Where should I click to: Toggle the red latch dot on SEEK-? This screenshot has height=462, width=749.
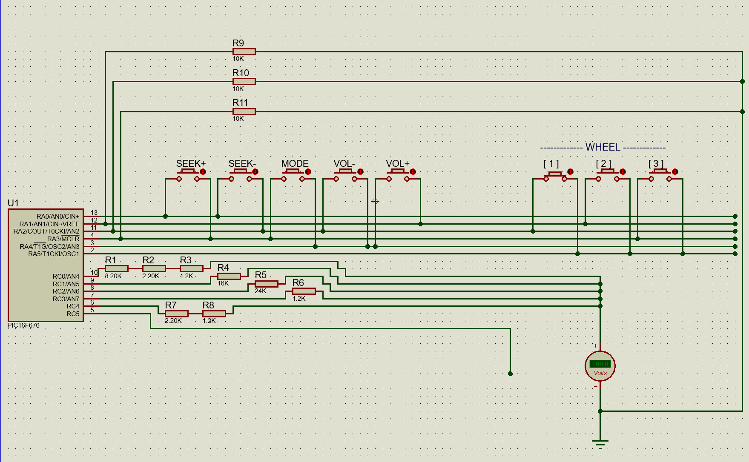click(255, 171)
